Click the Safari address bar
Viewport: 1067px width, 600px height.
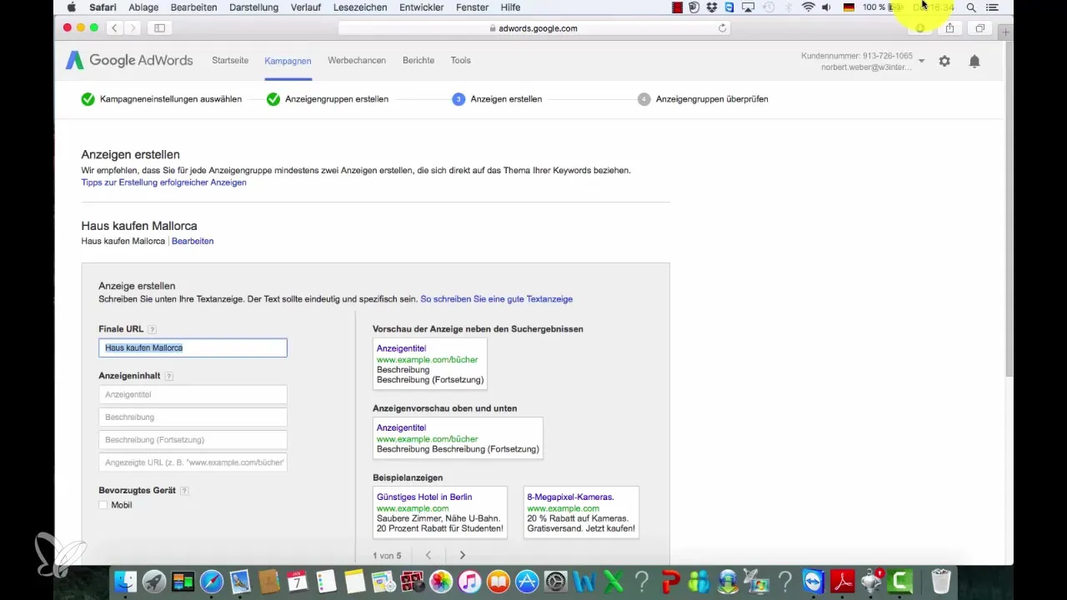(533, 28)
